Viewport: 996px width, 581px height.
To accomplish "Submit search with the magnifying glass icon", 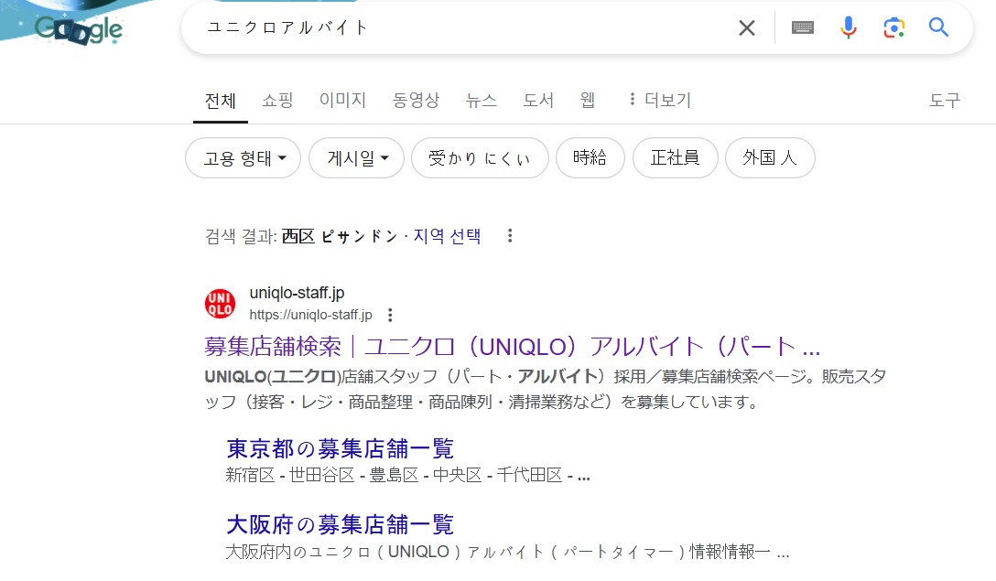I will 938,27.
